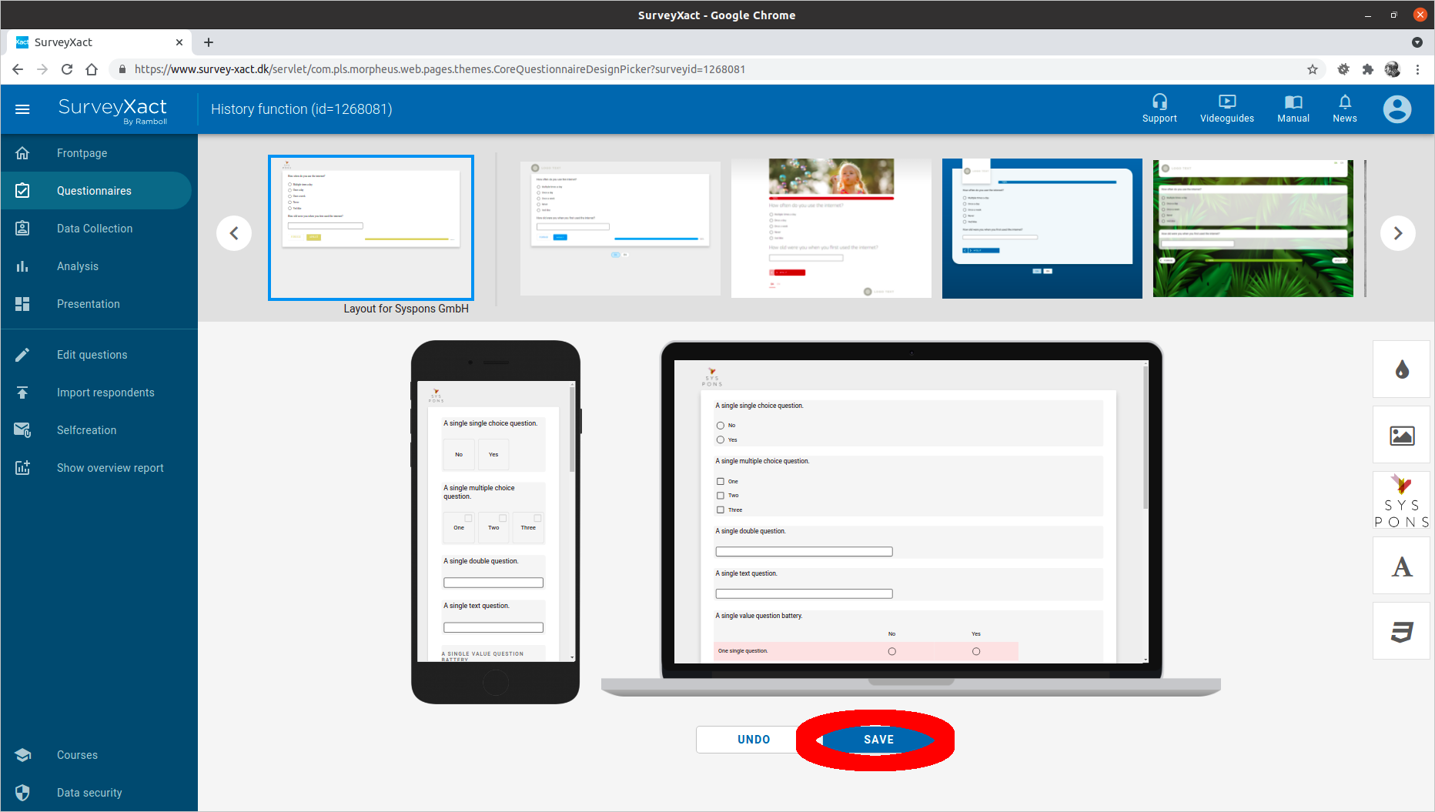This screenshot has height=812, width=1435.
Task: Tap the No option in phone preview
Action: [459, 455]
